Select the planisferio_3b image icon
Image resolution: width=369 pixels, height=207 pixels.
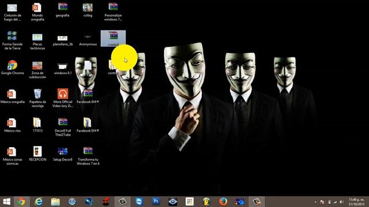[63, 40]
